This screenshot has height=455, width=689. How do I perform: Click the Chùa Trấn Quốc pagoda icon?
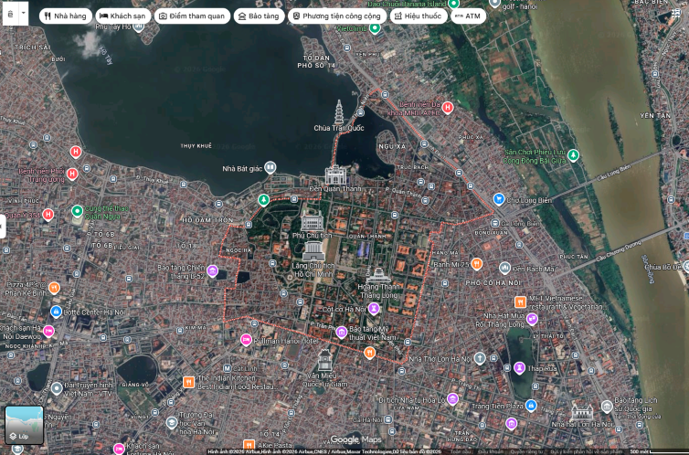339,112
